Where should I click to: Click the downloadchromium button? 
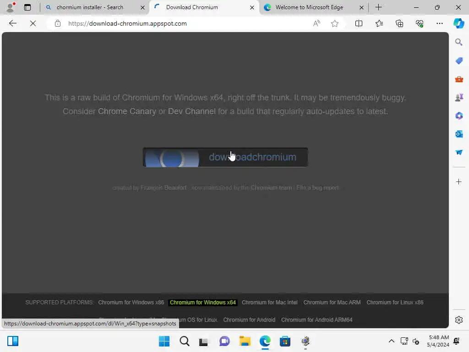click(225, 157)
